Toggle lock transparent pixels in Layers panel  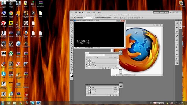point(92,57)
